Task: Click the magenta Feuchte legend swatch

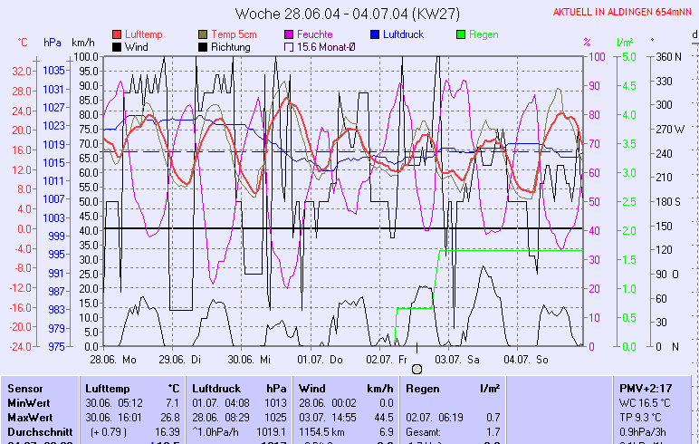Action: click(290, 34)
